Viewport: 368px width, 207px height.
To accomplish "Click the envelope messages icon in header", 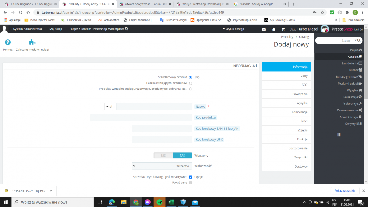I will click(x=264, y=29).
